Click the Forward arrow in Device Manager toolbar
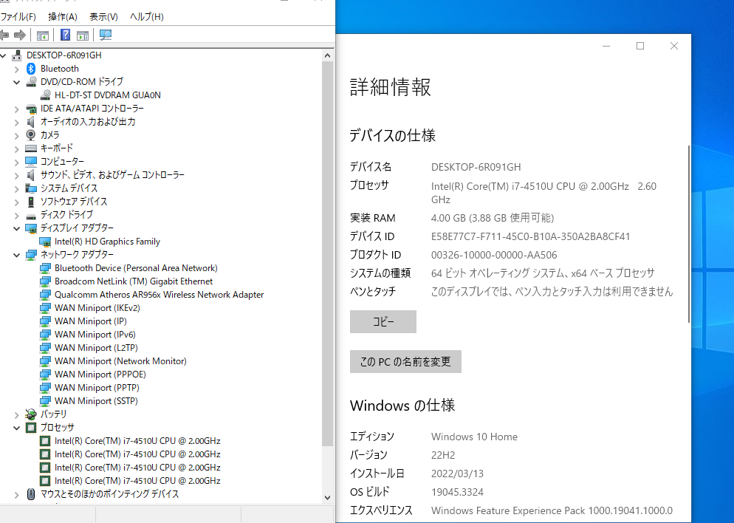 pos(20,35)
